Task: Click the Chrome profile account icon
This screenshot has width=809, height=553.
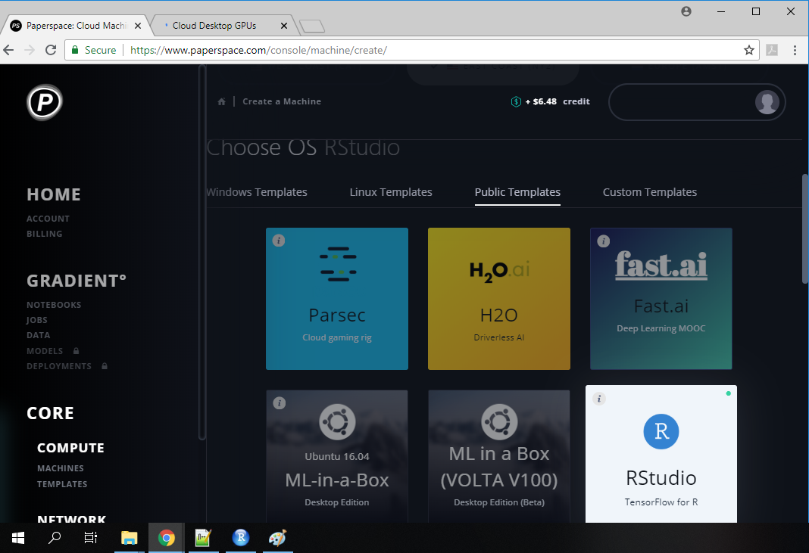Action: coord(686,11)
